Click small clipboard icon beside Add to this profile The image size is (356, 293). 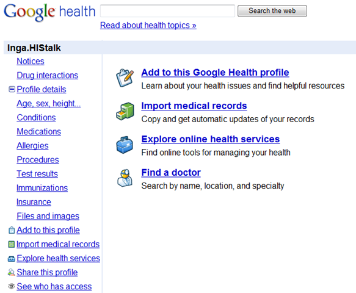[12, 230]
